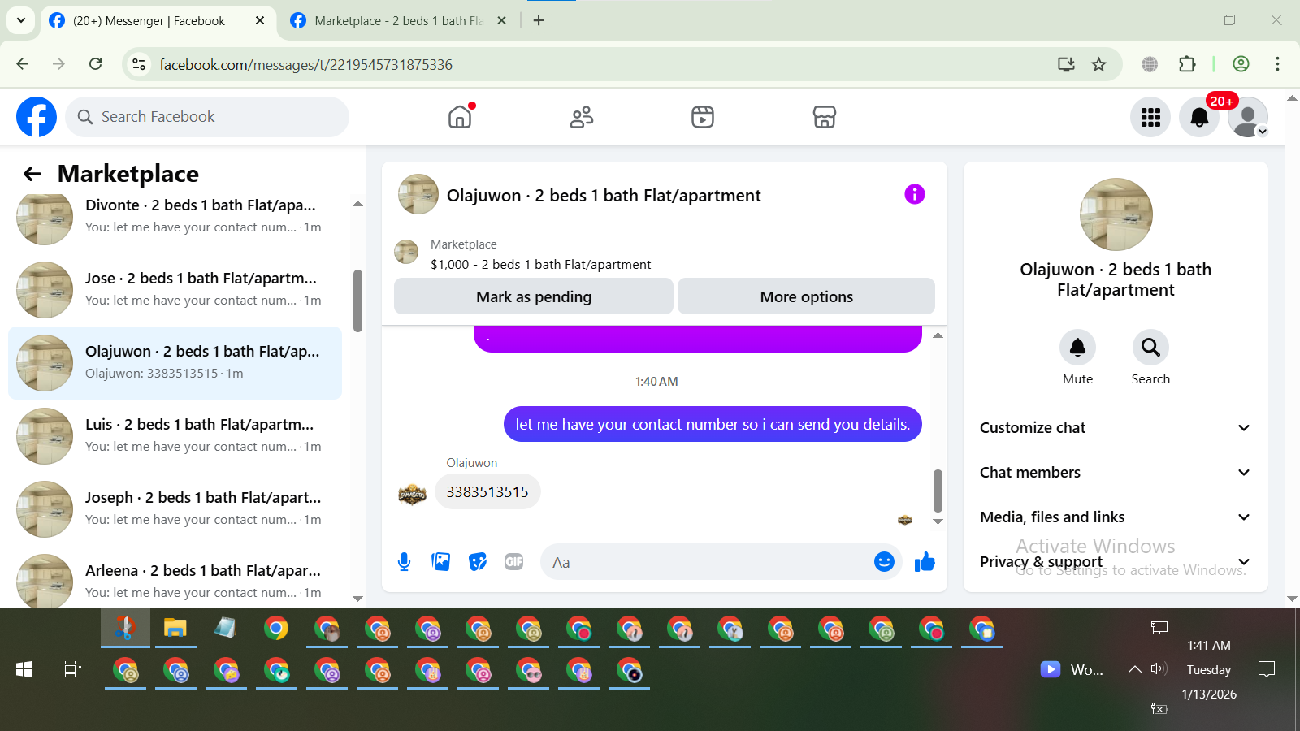Mute the conversation with bell icon
This screenshot has width=1300, height=731.
click(1077, 348)
